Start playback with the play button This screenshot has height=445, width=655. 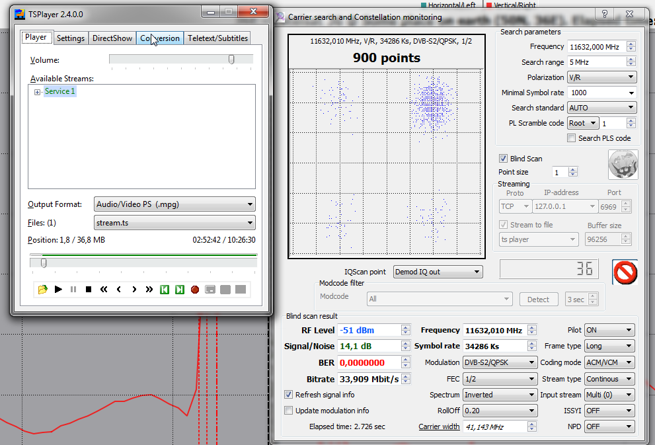[x=58, y=289]
